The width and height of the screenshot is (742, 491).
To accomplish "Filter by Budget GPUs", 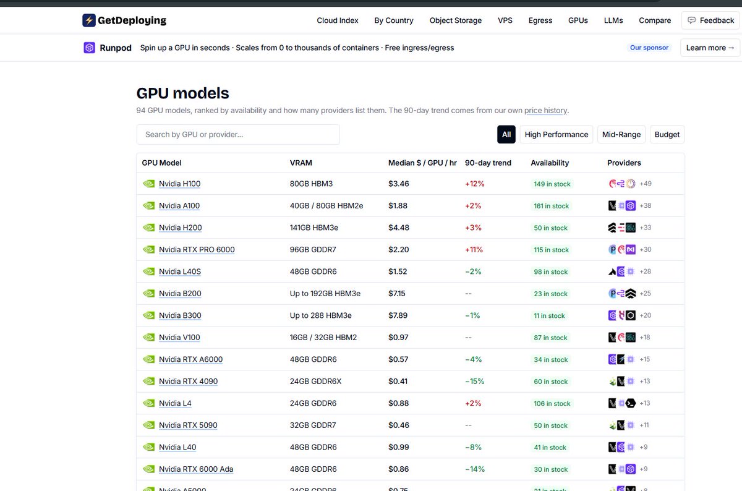I will click(667, 134).
